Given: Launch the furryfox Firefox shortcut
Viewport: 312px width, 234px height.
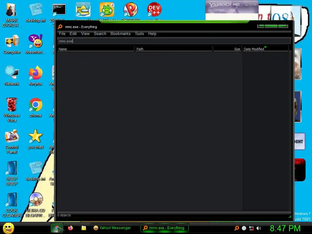Looking at the screenshot, I should click(36, 76).
